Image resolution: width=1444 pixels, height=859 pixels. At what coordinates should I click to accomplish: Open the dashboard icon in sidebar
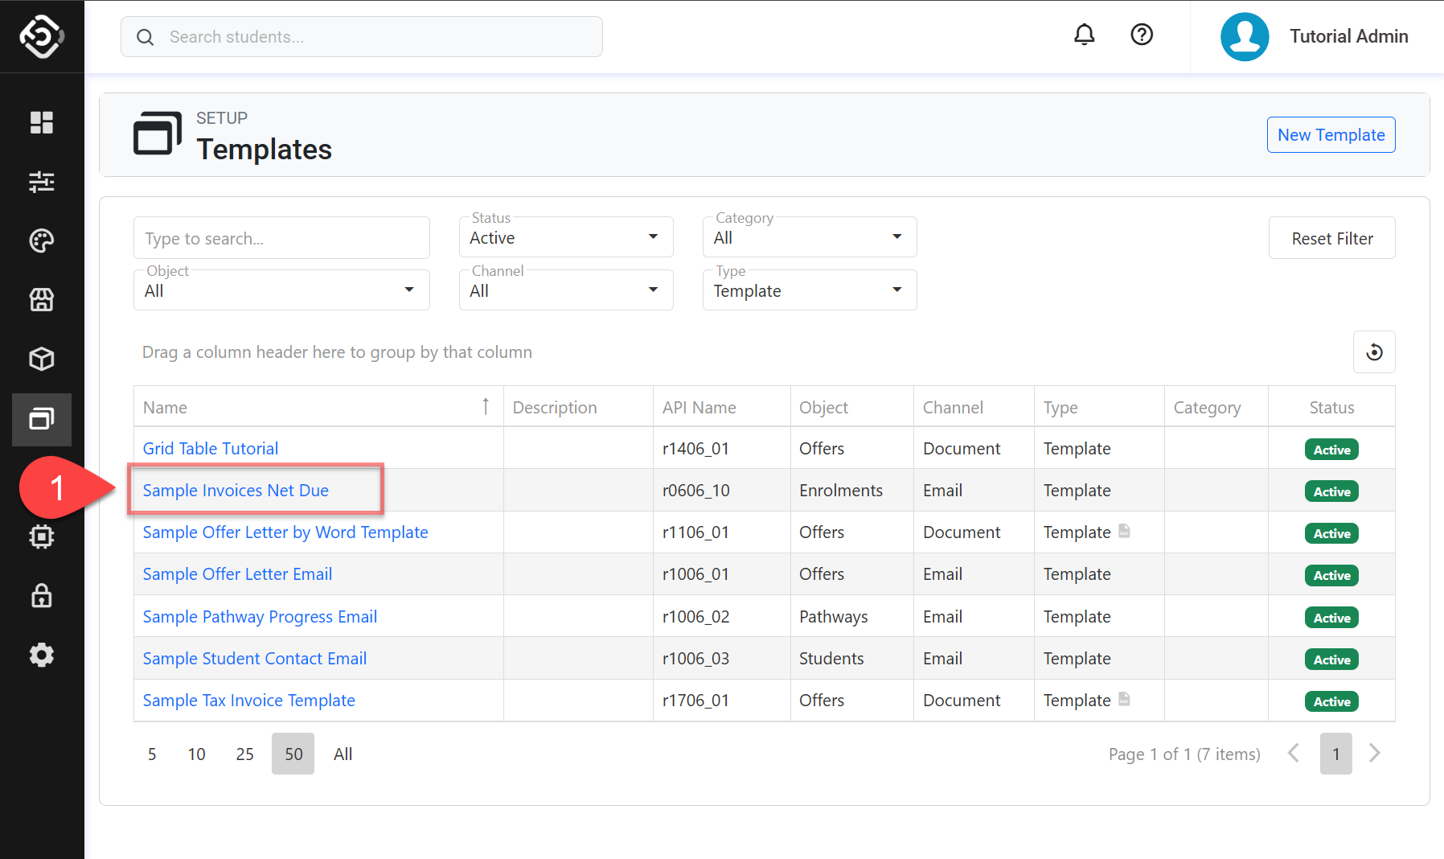[42, 122]
